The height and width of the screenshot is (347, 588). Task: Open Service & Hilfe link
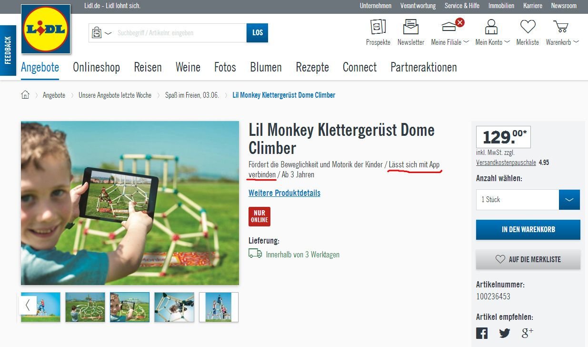462,6
